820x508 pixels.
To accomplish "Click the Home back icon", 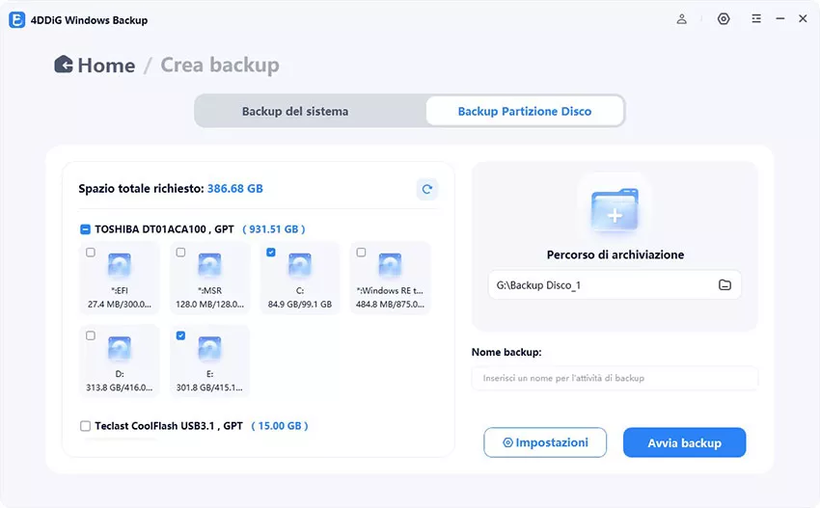I will pos(64,65).
